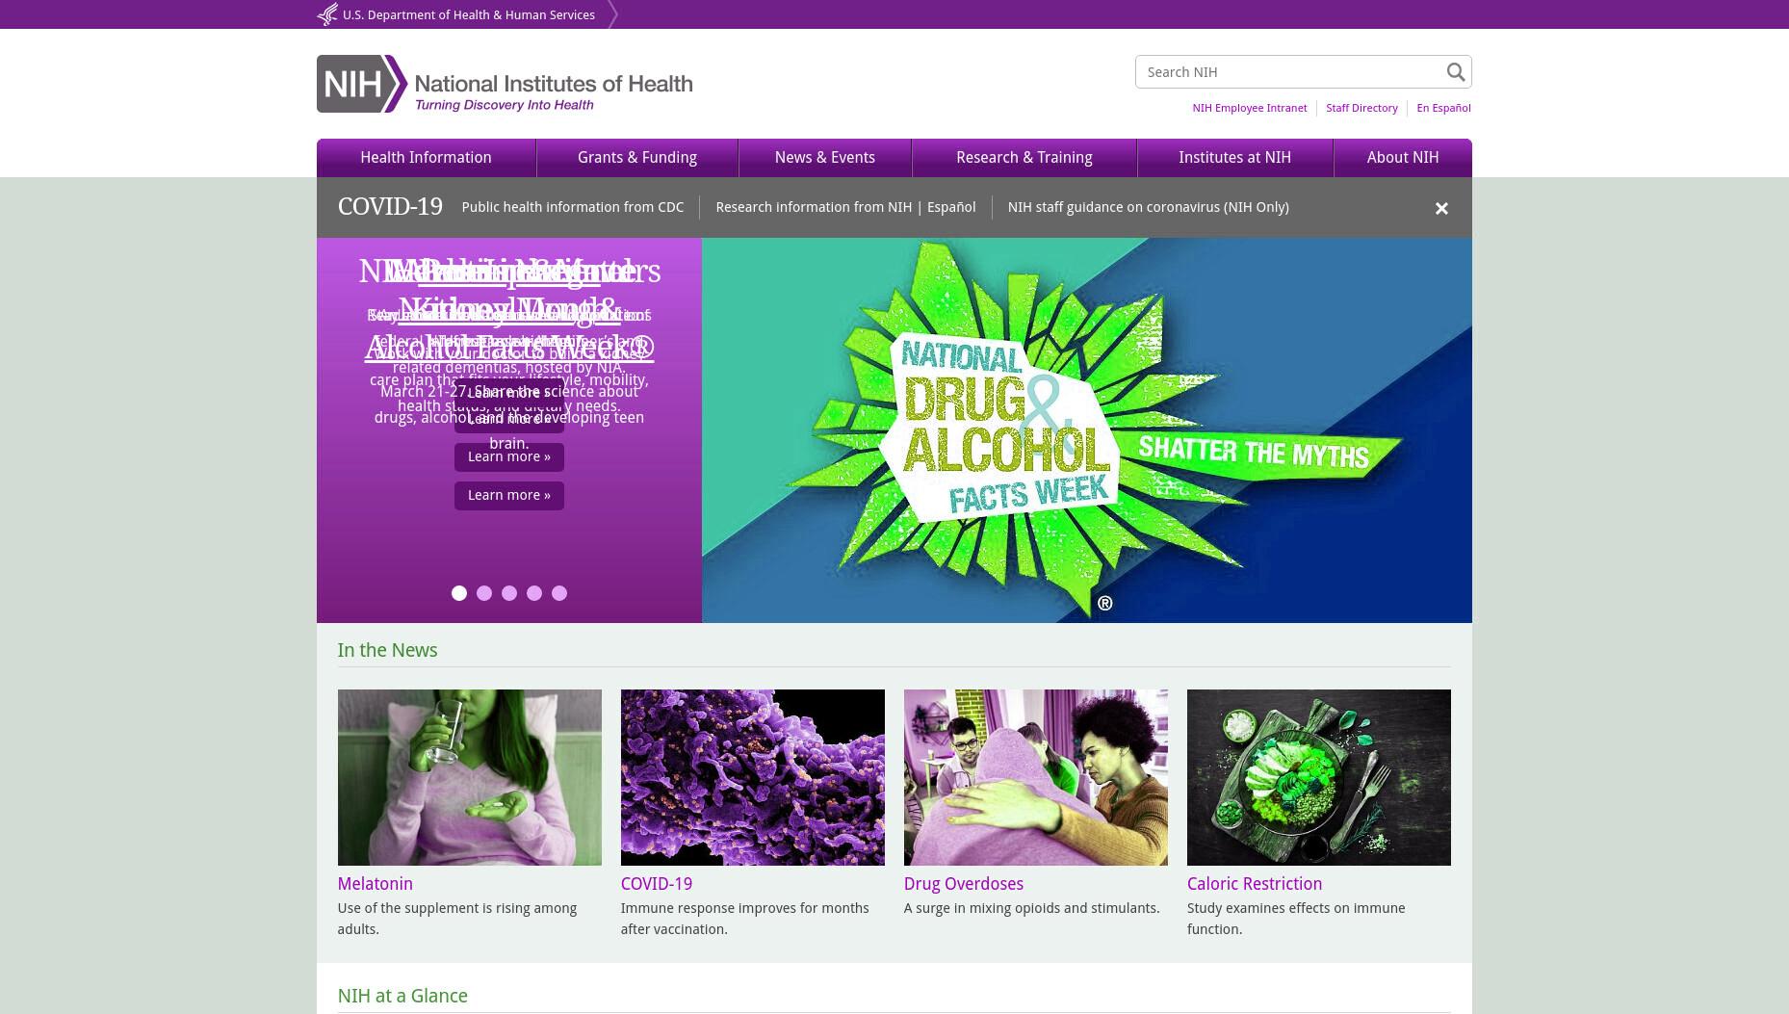Open the COVID-19 banner Español link
This screenshot has height=1014, width=1789.
(x=951, y=207)
